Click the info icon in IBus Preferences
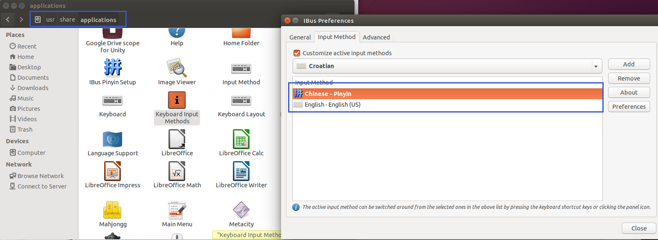This screenshot has width=658, height=240. click(x=296, y=207)
